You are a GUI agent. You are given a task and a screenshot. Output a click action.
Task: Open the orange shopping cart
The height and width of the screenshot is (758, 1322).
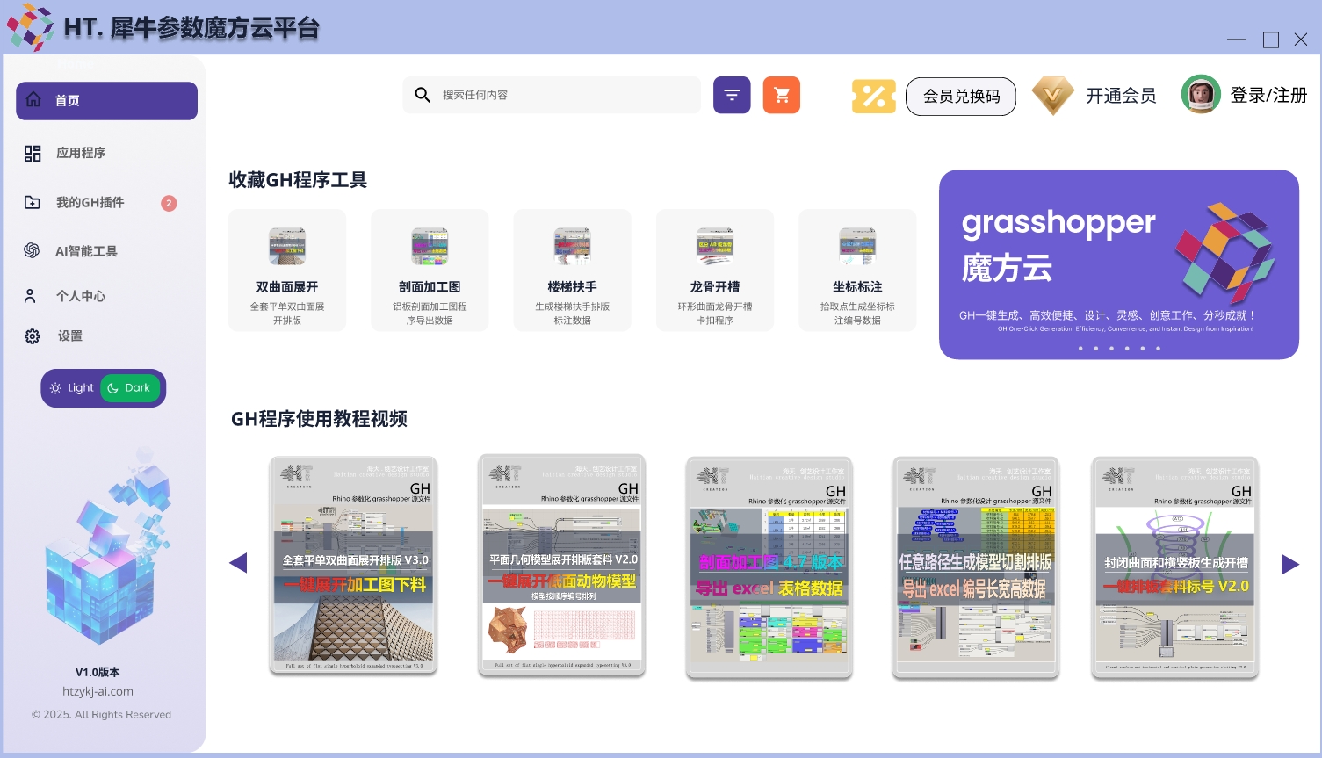(781, 95)
